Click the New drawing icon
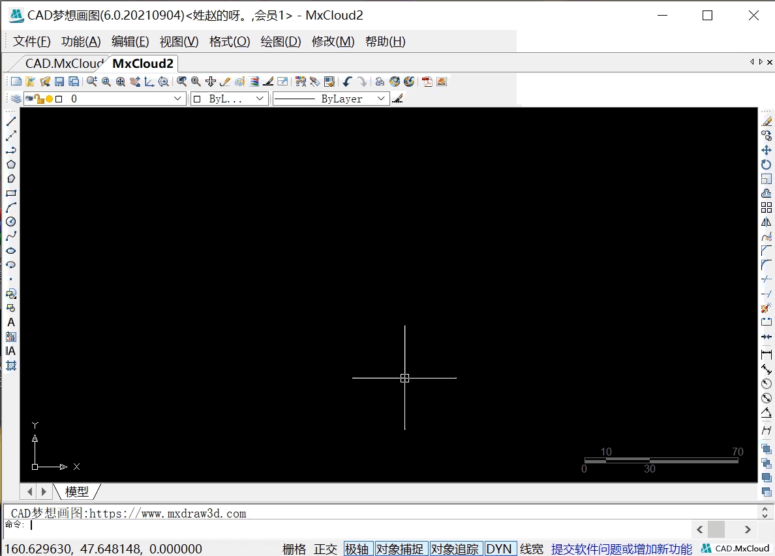Image resolution: width=775 pixels, height=556 pixels. coord(16,82)
